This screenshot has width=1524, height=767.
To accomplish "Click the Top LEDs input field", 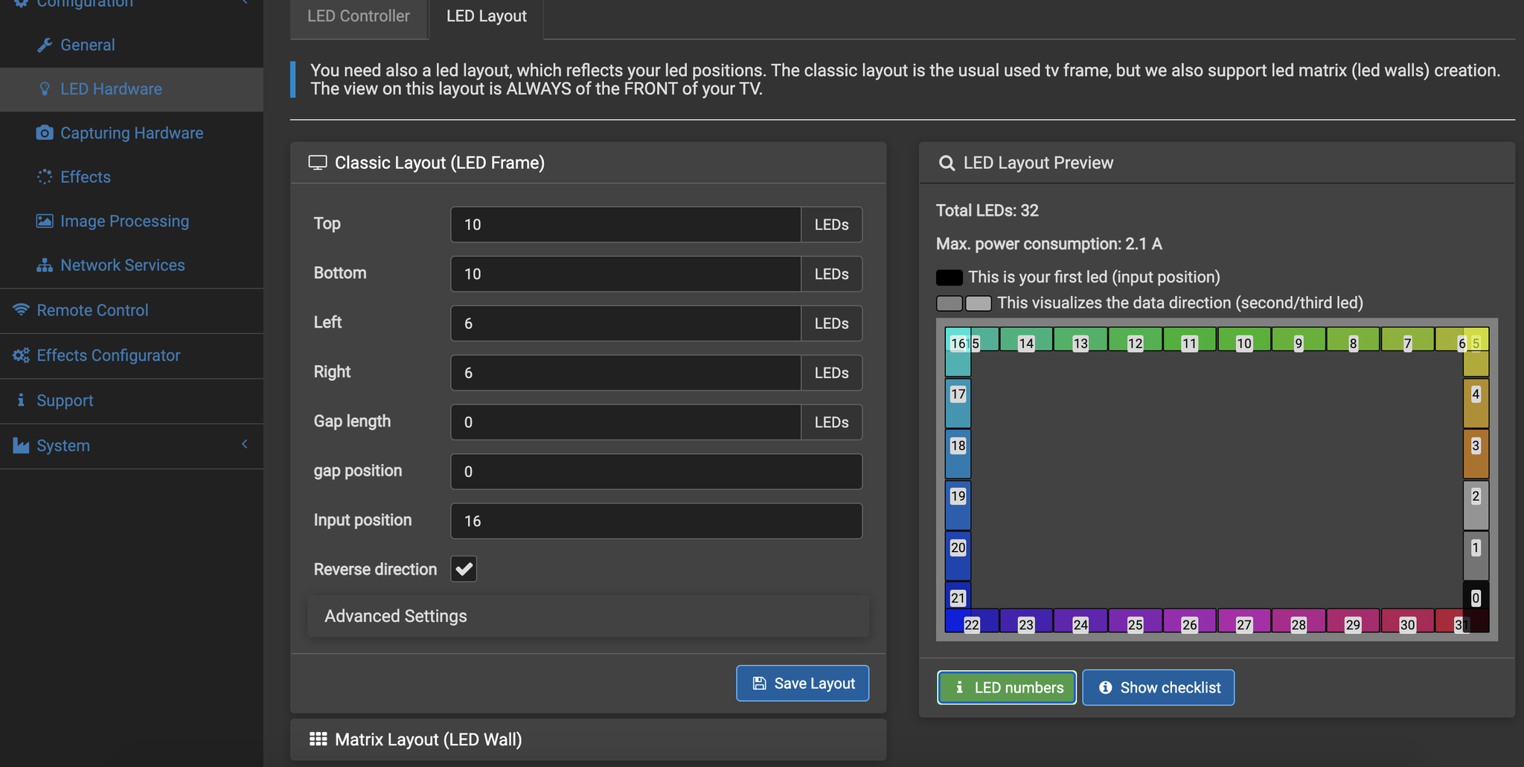I will click(x=626, y=225).
